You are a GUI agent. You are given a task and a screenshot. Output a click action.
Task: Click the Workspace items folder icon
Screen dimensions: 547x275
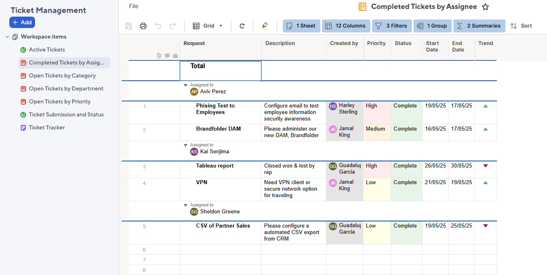(x=15, y=37)
